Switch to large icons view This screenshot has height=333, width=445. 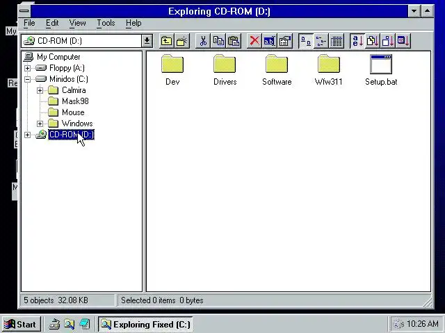click(306, 42)
